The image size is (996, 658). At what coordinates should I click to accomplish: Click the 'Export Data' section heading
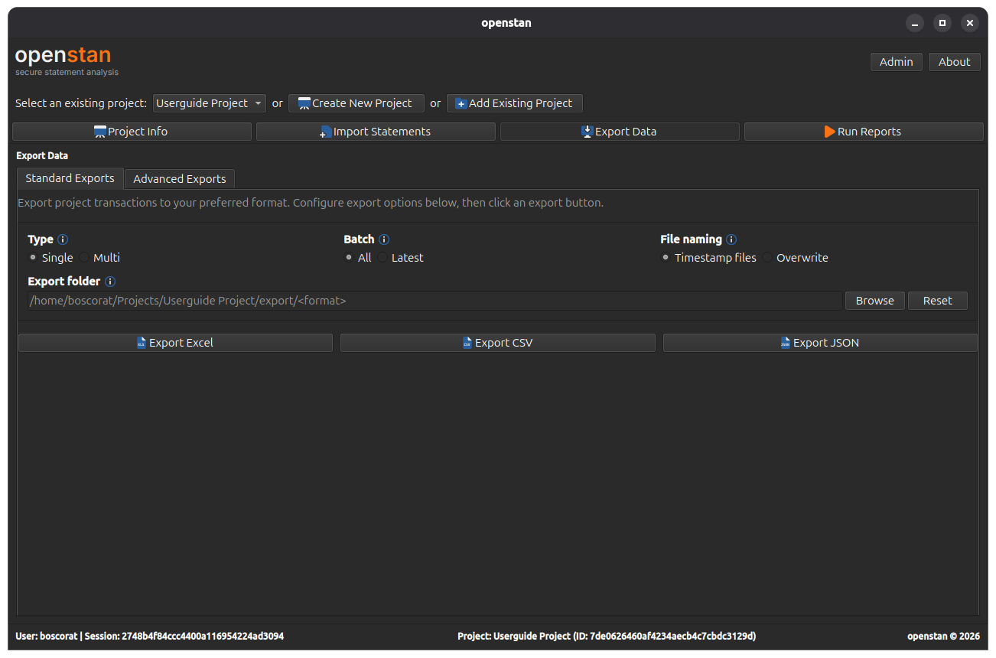(42, 155)
